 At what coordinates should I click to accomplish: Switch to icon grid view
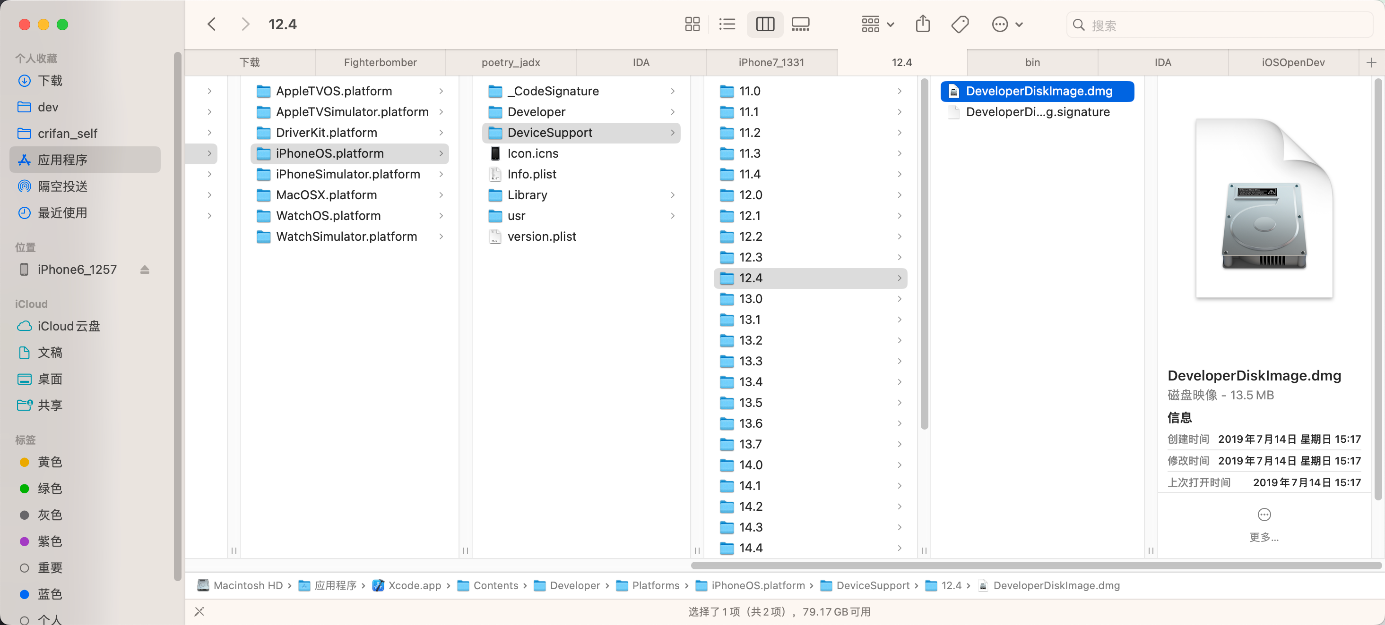tap(692, 24)
